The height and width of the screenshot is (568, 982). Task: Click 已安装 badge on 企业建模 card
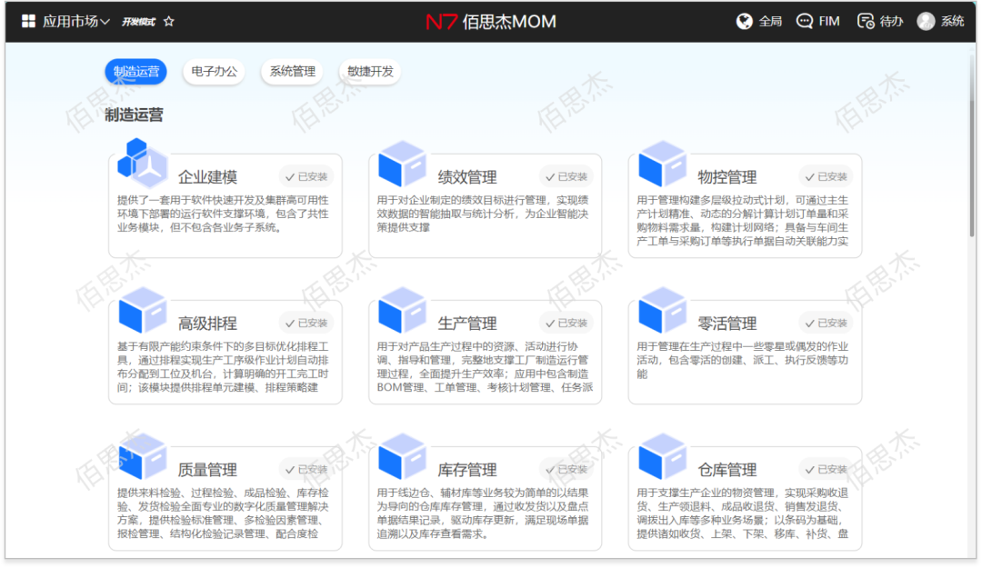click(306, 177)
